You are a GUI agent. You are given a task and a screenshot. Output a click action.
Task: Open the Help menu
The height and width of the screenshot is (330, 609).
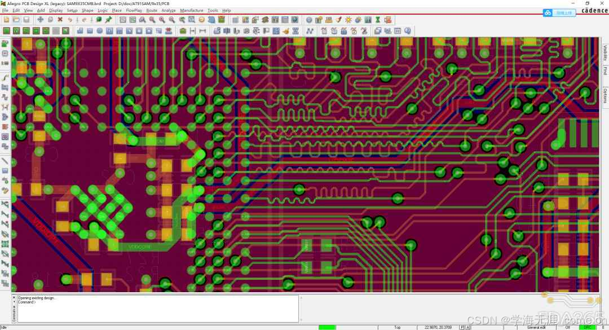click(x=227, y=11)
